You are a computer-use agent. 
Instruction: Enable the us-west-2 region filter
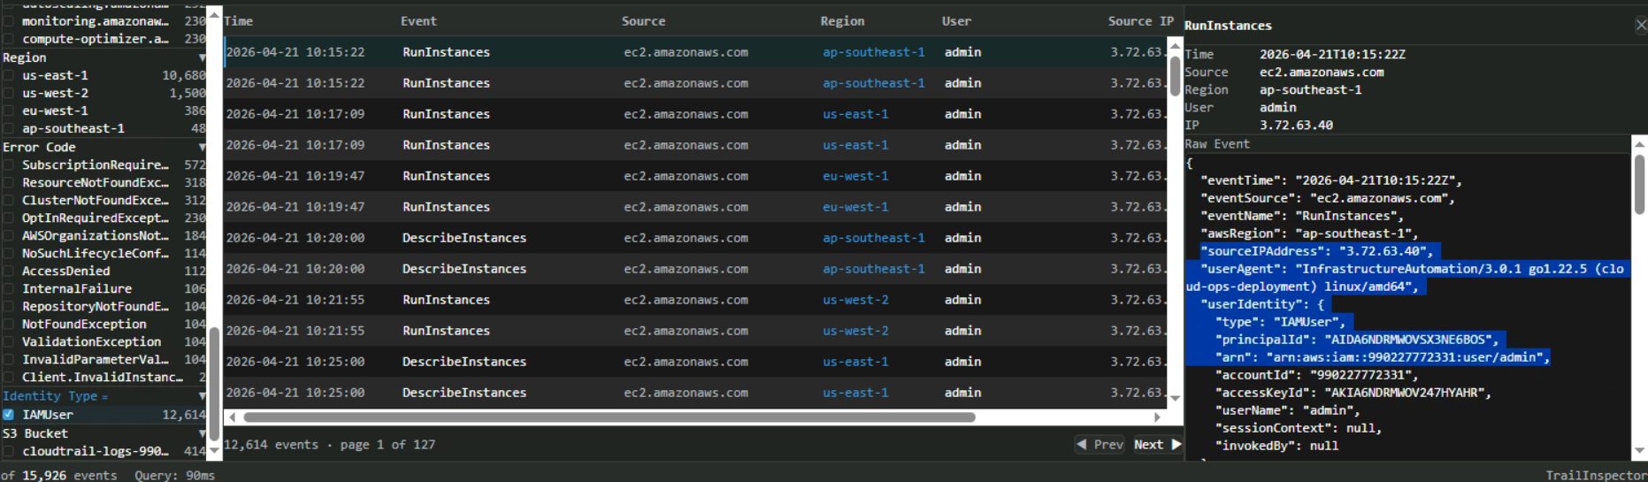(x=8, y=94)
